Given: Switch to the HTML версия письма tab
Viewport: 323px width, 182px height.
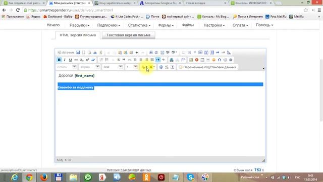Looking at the screenshot, I should click(x=78, y=35).
